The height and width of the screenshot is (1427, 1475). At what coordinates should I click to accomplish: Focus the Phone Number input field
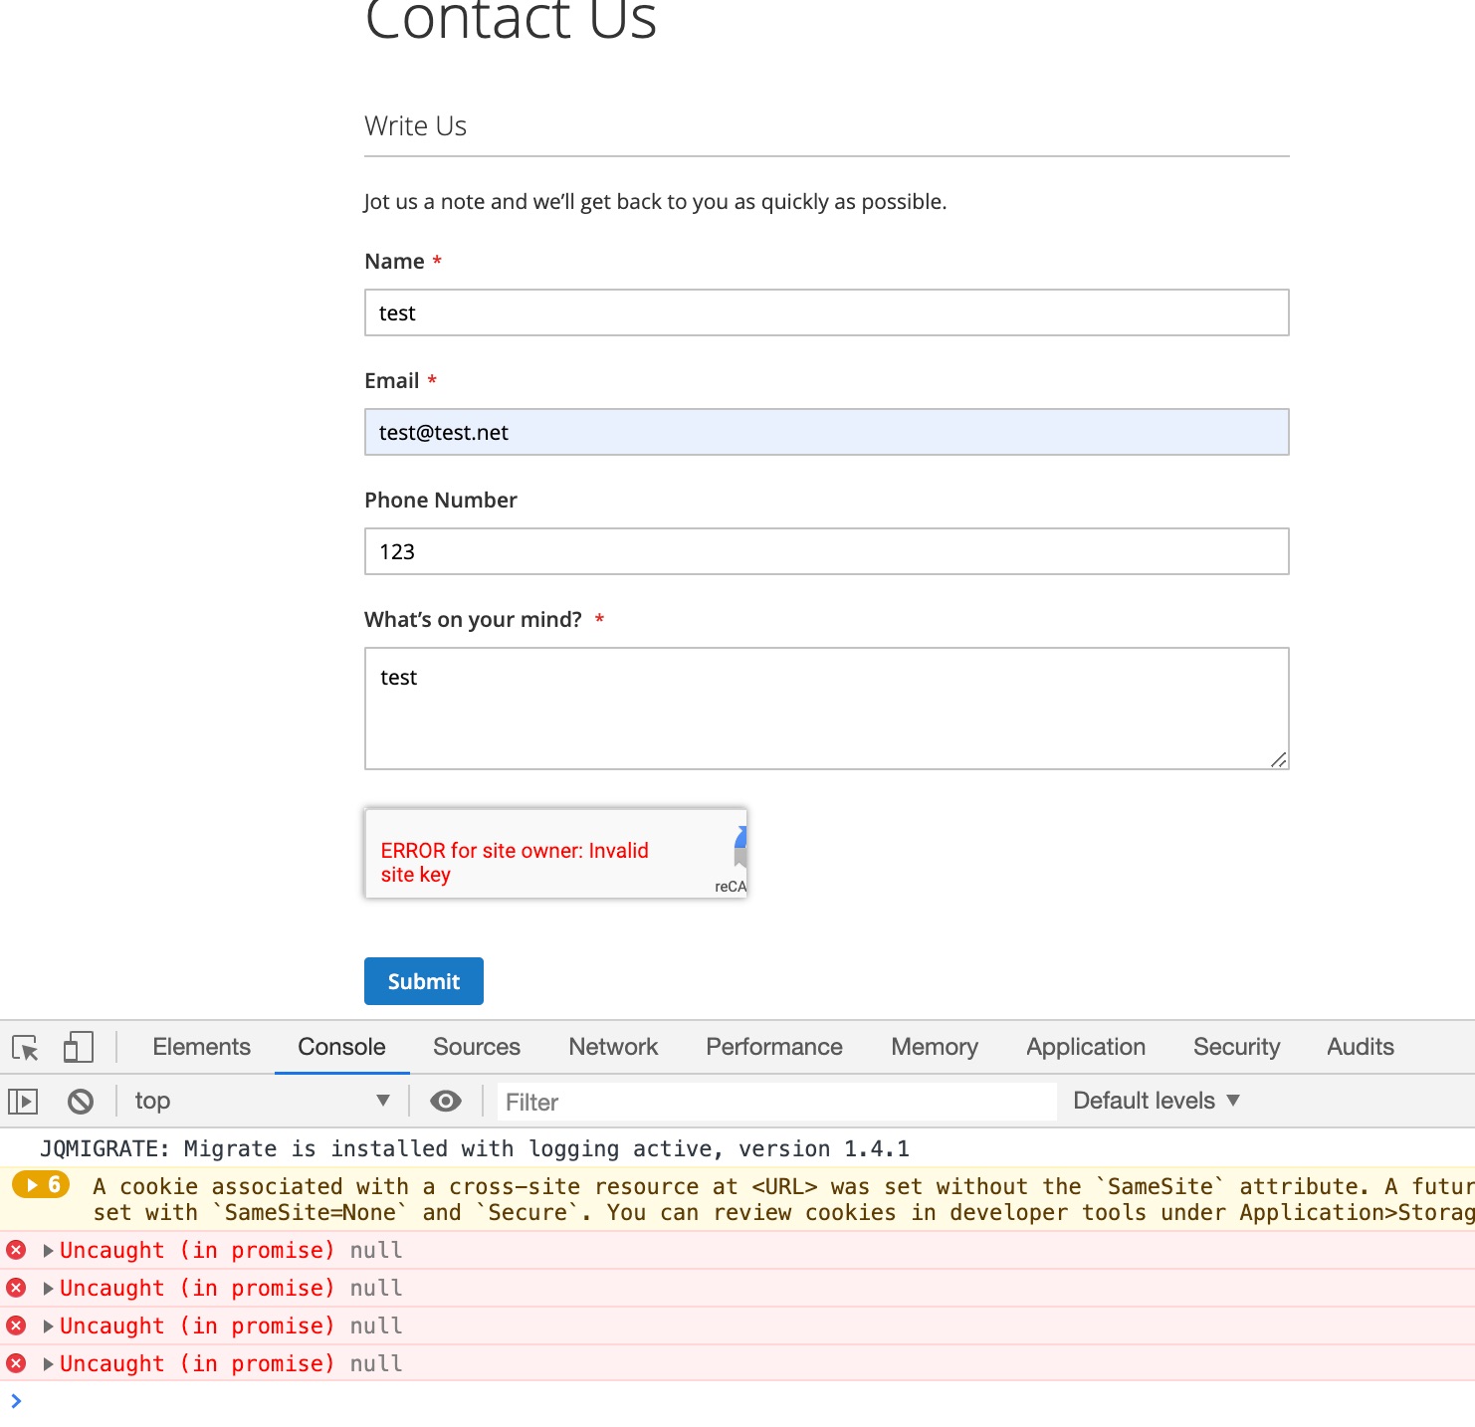827,551
